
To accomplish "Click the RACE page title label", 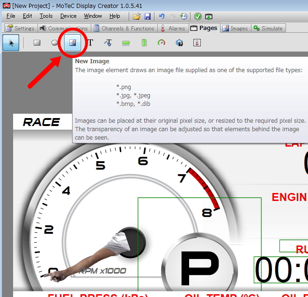I will pyautogui.click(x=42, y=122).
